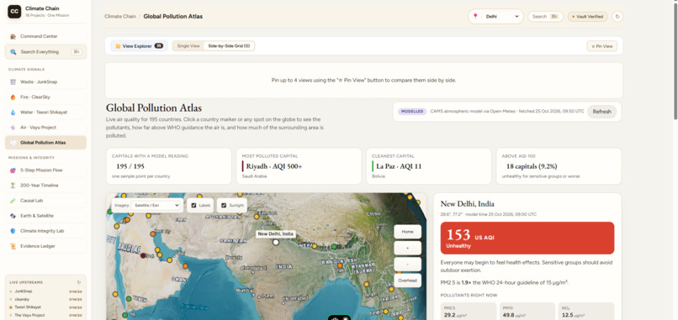This screenshot has height=320, width=678.
Task: Click the top bar Search box
Action: point(545,17)
